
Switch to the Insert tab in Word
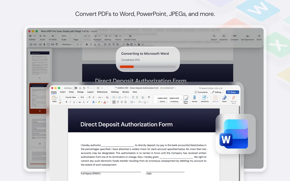63,92
